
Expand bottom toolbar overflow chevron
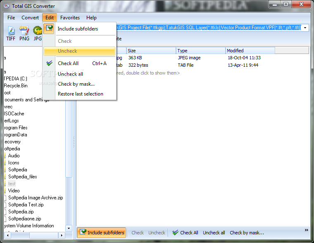(x=307, y=230)
